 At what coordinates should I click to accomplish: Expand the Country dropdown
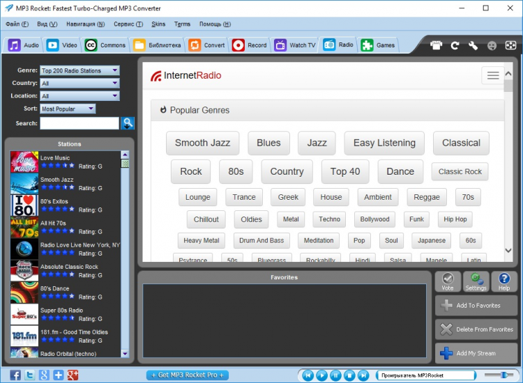[x=79, y=83]
